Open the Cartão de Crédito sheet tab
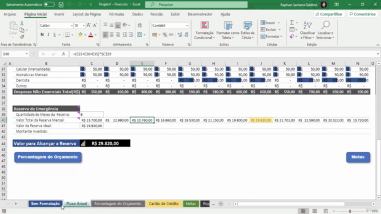This screenshot has width=381, height=214. [164, 204]
